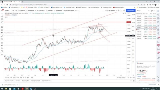Lock all drawing tools
The height and width of the screenshot is (90, 160).
pos(2,48)
